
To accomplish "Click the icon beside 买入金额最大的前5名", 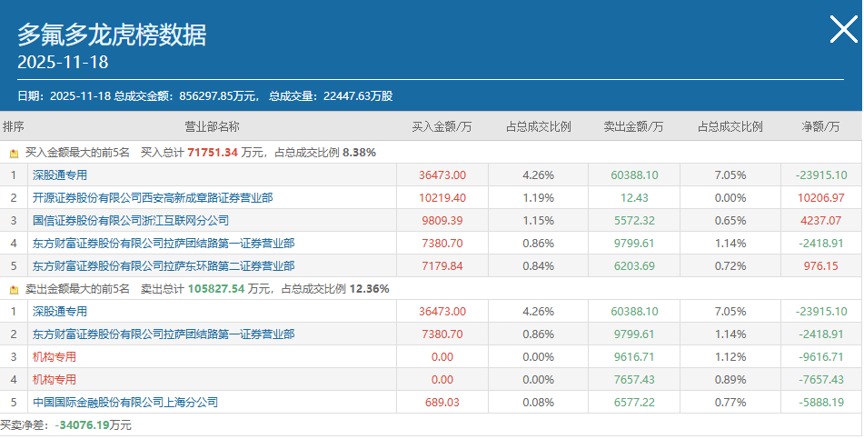I will 15,154.
